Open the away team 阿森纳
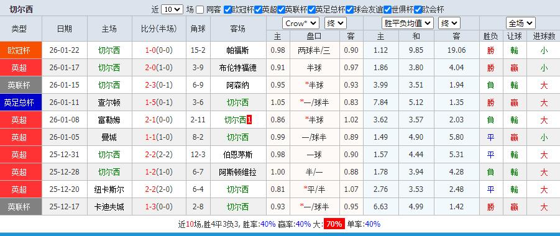This screenshot has height=236, width=560. pos(238,85)
